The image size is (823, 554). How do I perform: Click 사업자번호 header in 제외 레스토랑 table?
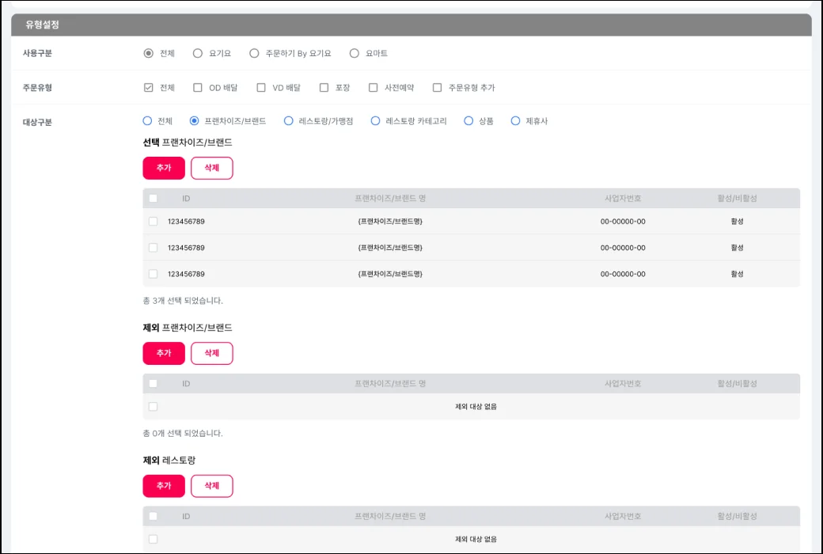(623, 516)
